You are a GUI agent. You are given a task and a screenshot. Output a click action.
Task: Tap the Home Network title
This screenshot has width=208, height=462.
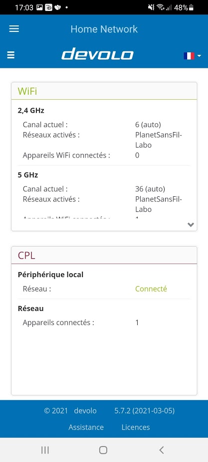click(104, 29)
